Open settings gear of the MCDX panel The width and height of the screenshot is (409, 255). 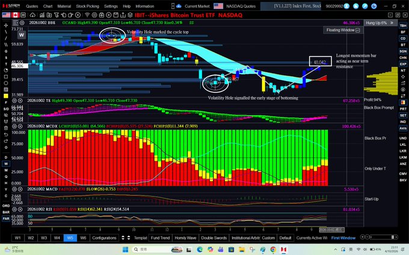pyautogui.click(x=14, y=126)
